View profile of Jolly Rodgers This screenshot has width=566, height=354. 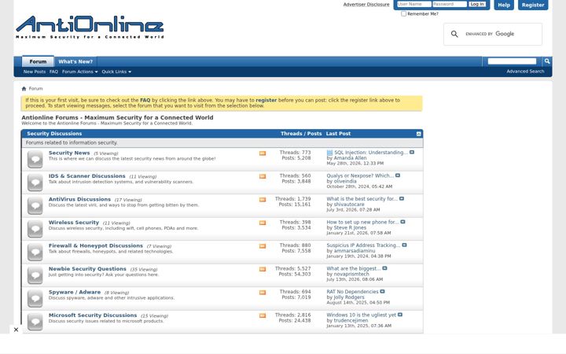coord(349,297)
